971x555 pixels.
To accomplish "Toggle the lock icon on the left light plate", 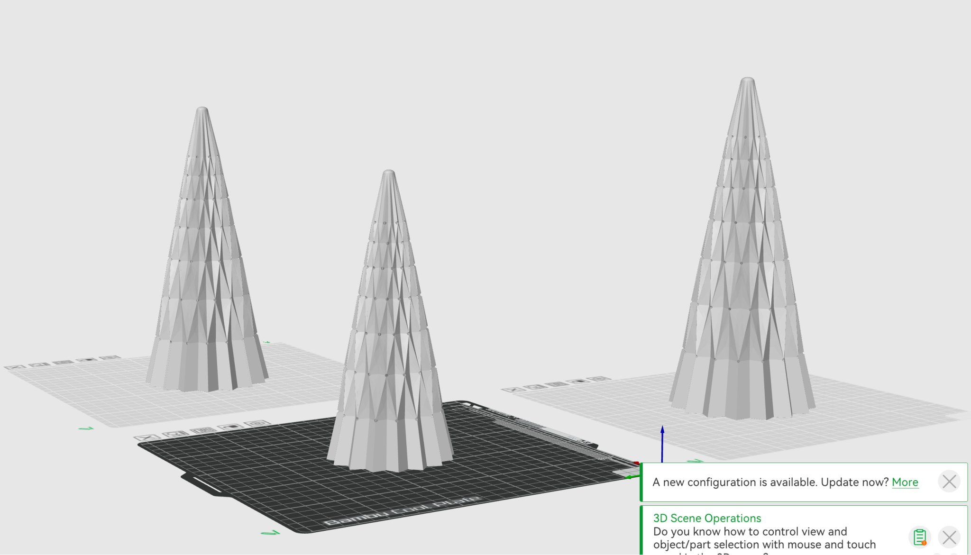I will point(87,360).
